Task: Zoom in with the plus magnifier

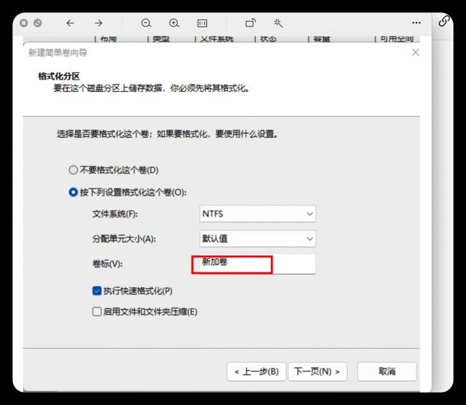Action: 174,23
